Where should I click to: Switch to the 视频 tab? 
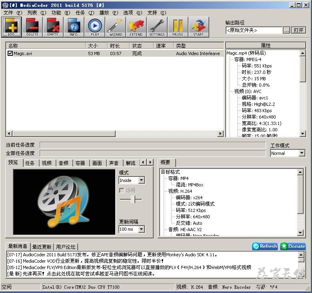(x=47, y=163)
